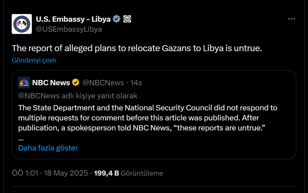Viewport: 308px width, 193px height.
Task: Click the ÖÖ 1:01 · 18 May 2025 timestamp
Action: (x=50, y=173)
